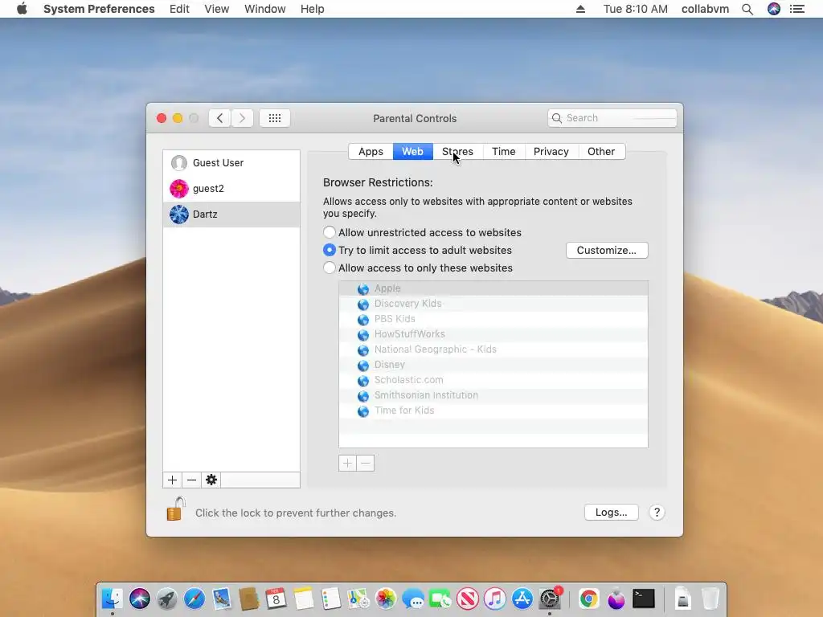Select guest2 in the user list
Viewport: 823px width, 617px height.
point(231,188)
